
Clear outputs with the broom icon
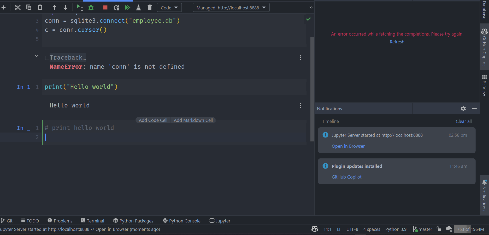[138, 8]
